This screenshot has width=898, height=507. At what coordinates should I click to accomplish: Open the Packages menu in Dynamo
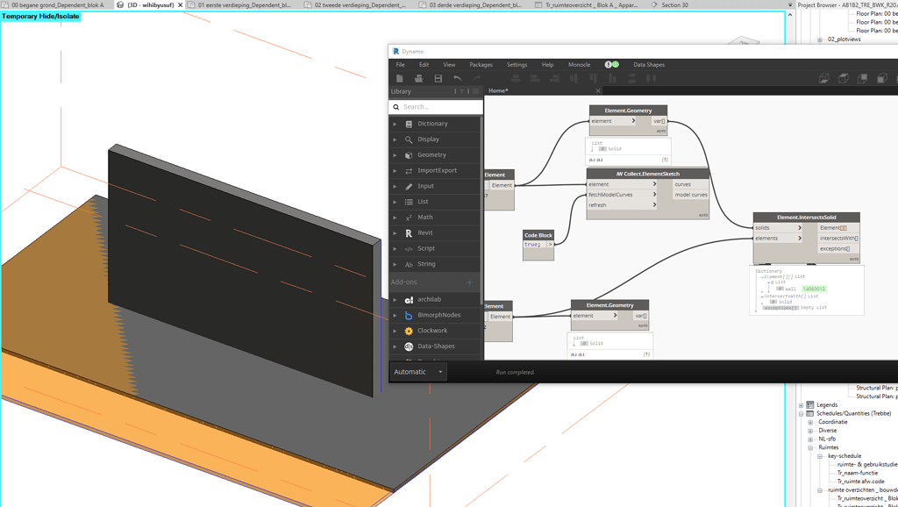pyautogui.click(x=483, y=64)
